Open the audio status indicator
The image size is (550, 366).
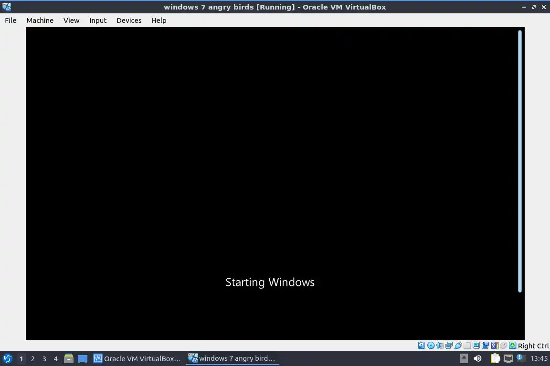pos(440,346)
